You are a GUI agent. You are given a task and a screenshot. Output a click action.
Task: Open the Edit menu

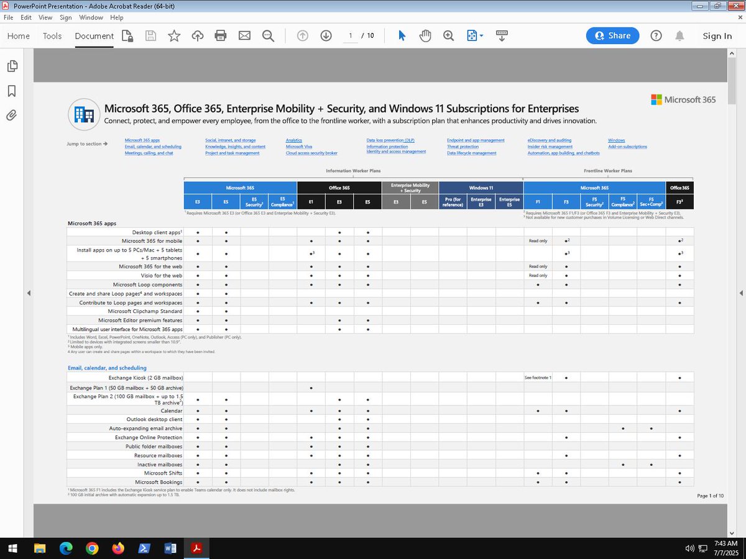pyautogui.click(x=26, y=17)
